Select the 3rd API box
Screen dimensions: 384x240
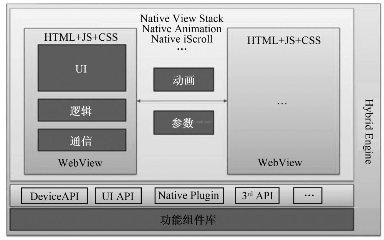coord(257,196)
